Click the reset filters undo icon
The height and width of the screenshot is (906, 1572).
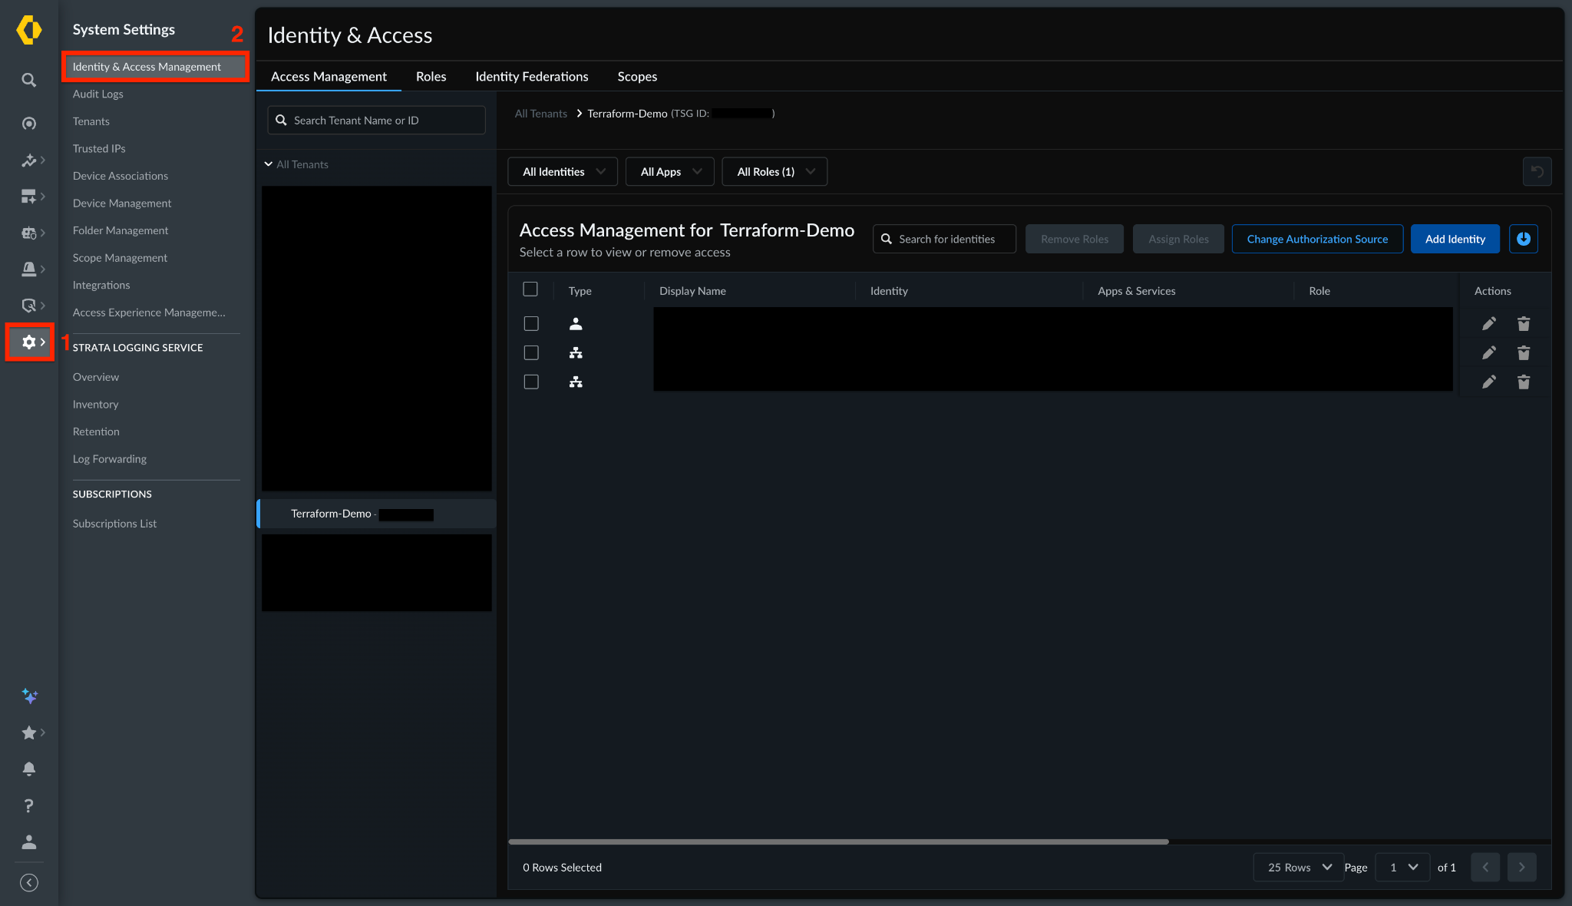[1537, 172]
